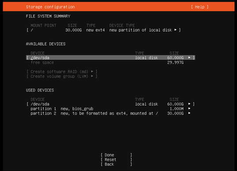Select free space 29.997G entry
The height and width of the screenshot is (171, 237).
click(x=107, y=63)
